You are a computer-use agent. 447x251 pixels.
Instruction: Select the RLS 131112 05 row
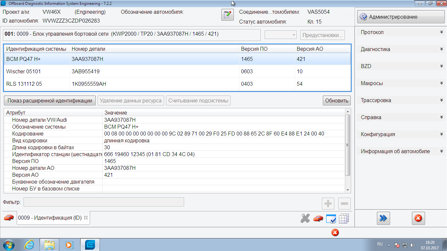tap(177, 84)
